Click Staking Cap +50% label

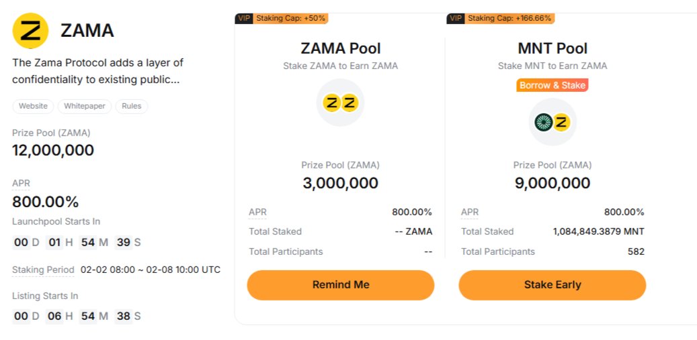tap(290, 18)
